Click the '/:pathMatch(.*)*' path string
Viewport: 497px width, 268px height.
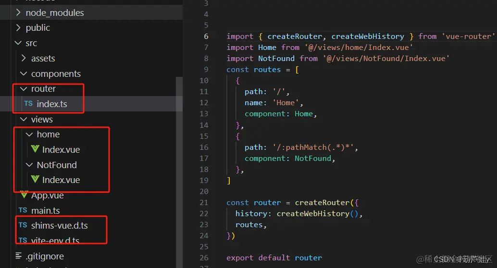313,147
